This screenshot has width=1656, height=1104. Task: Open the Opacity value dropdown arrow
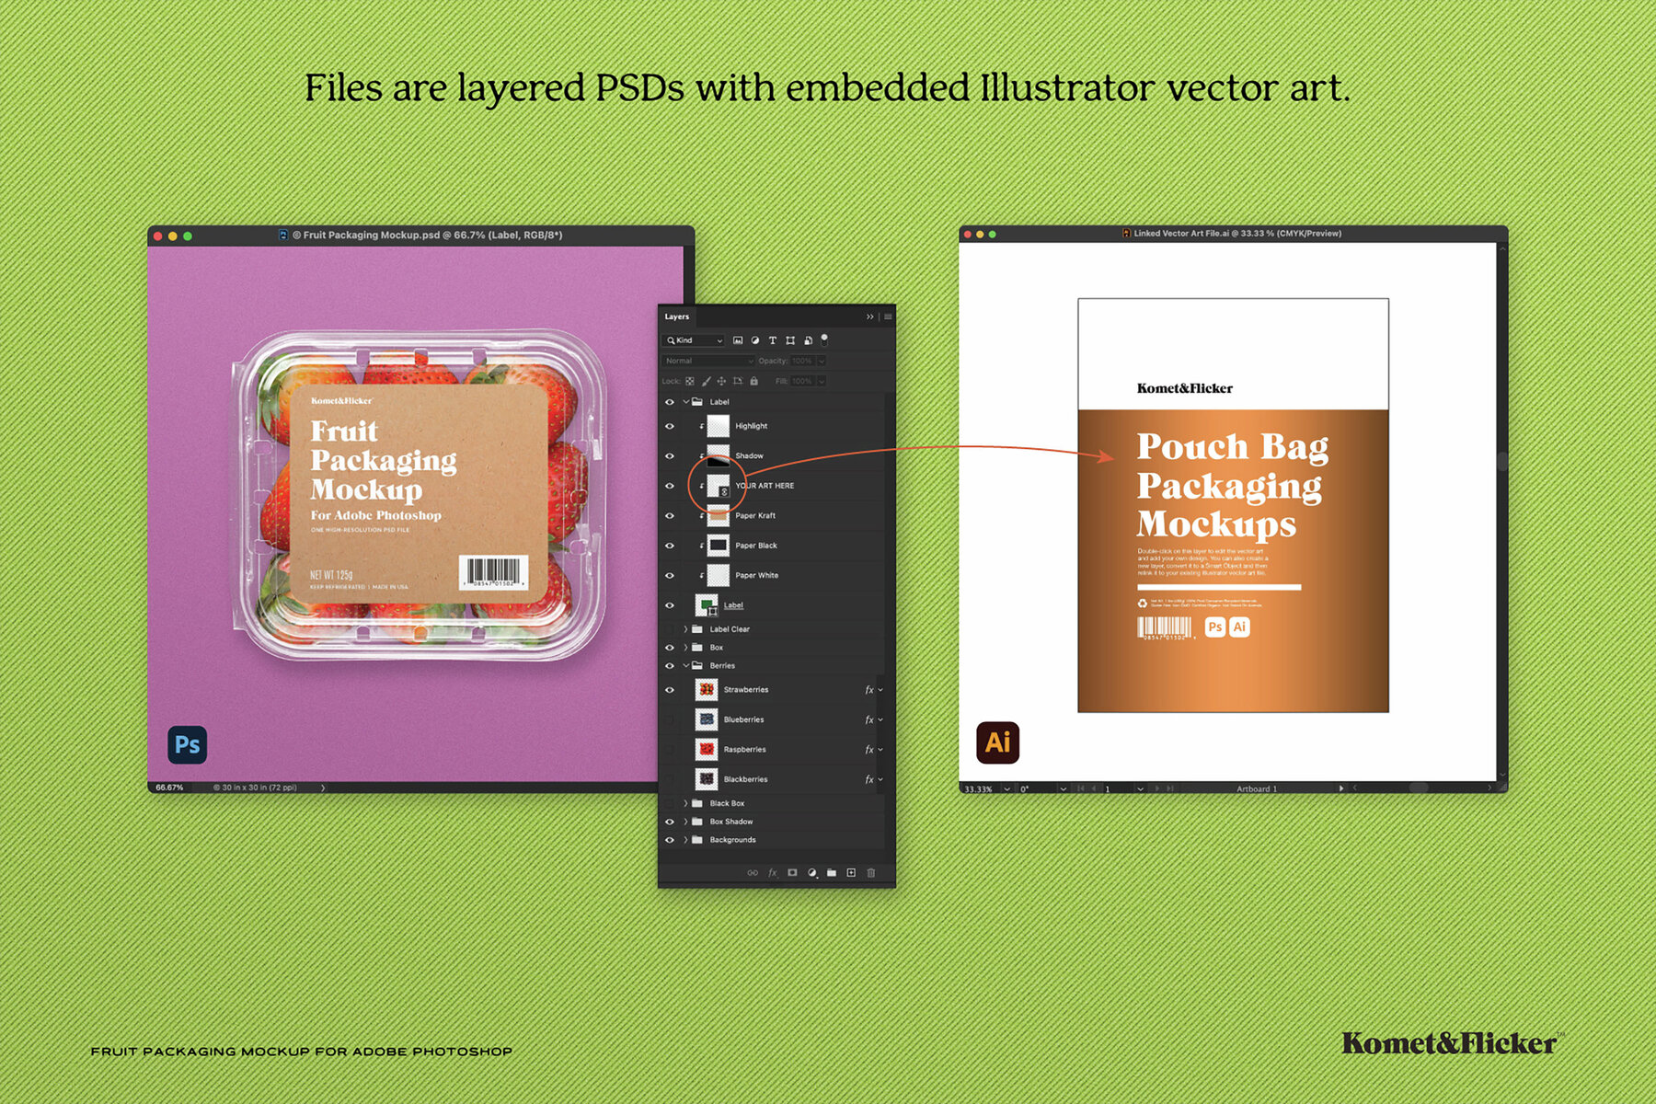[822, 361]
